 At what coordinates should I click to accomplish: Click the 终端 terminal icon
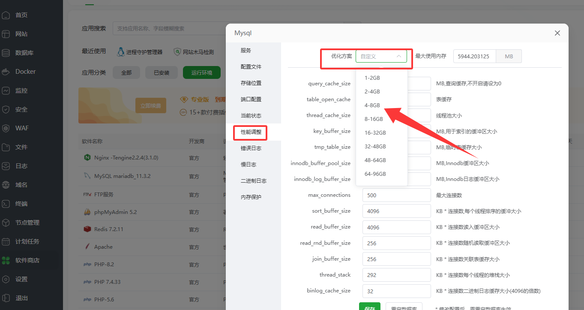point(6,204)
